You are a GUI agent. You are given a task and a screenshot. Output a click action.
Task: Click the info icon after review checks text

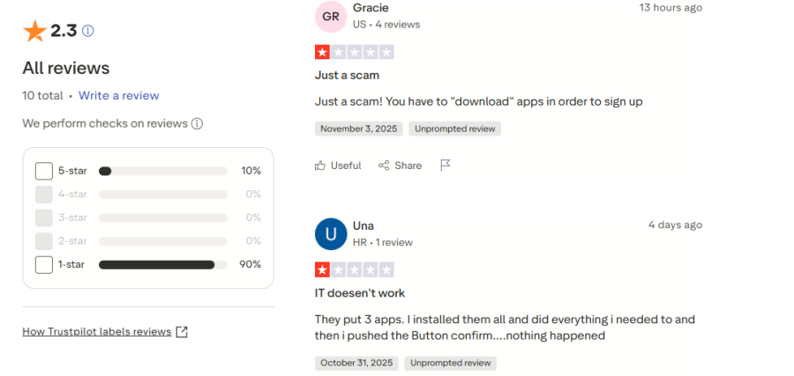pos(198,123)
